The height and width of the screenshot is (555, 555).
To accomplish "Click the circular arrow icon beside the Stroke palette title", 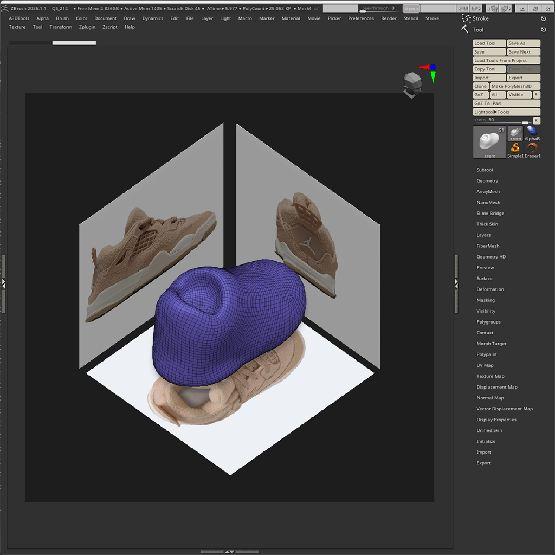I will coord(543,18).
